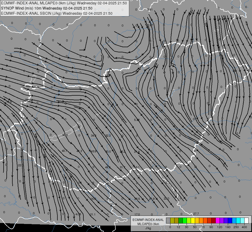Click the map value 4.03

(78, 214)
